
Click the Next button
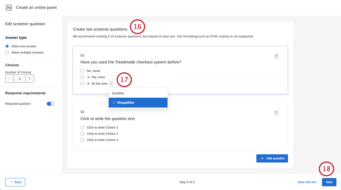pos(329,182)
